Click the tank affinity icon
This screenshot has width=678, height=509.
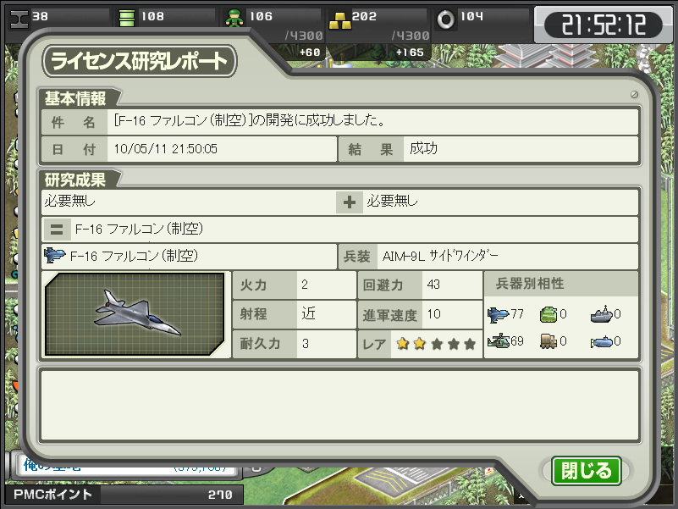548,314
